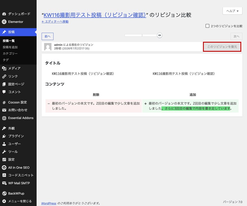This screenshot has height=206, width=247.
Task: Enable 2つのリビジョンを比較 checkbox
Action: coord(207,26)
